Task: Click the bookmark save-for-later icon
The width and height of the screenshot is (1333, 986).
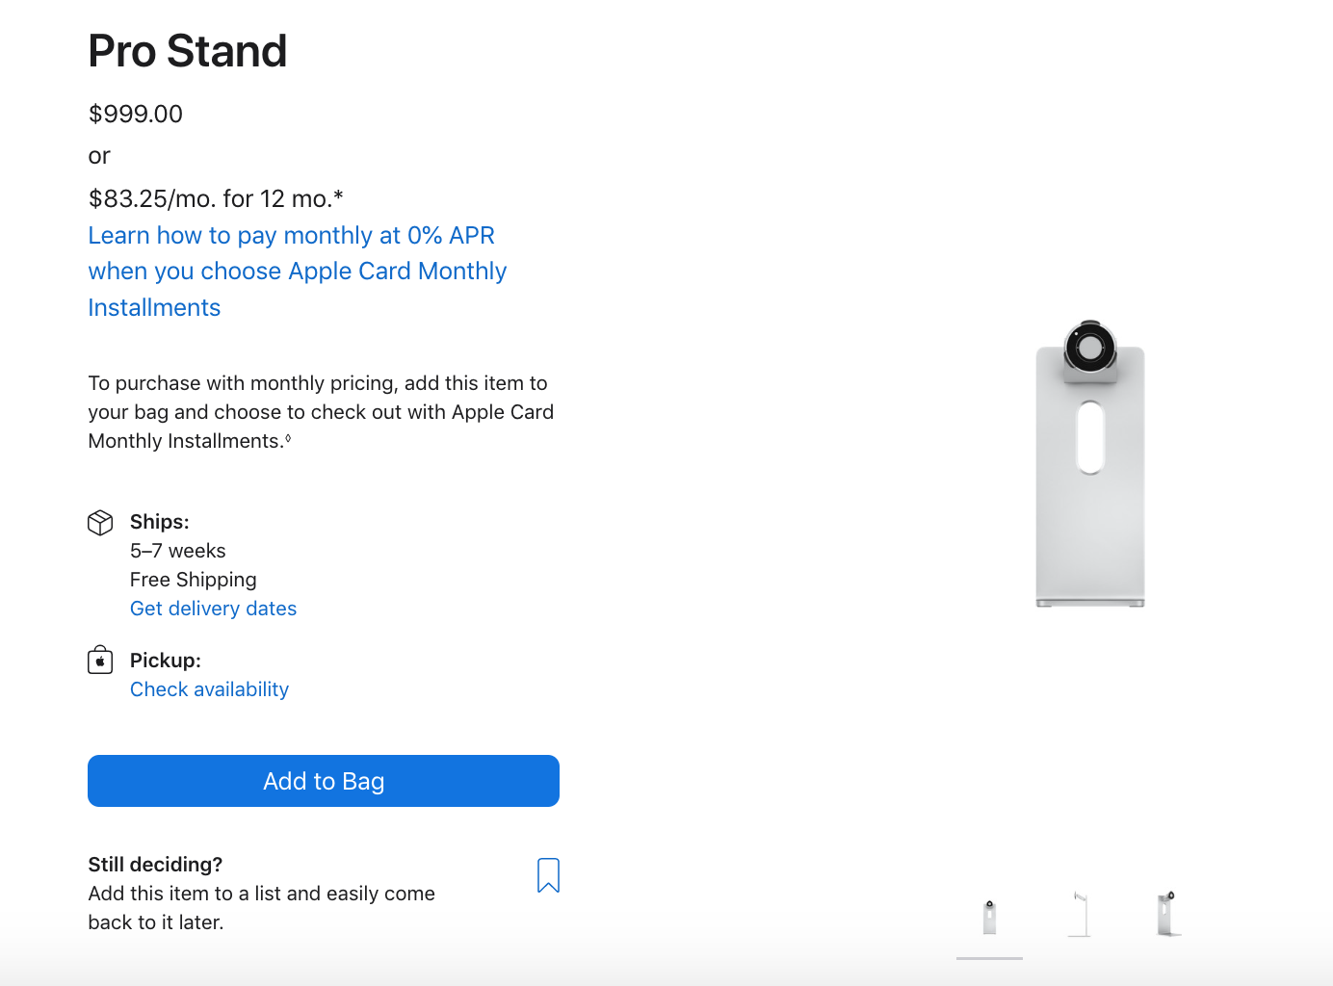Action: click(548, 875)
